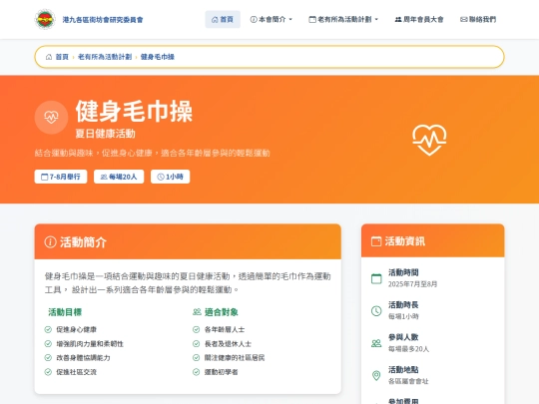
Task: Open the 港九各區街坊會研究委員會 site title link
Action: pyautogui.click(x=103, y=20)
